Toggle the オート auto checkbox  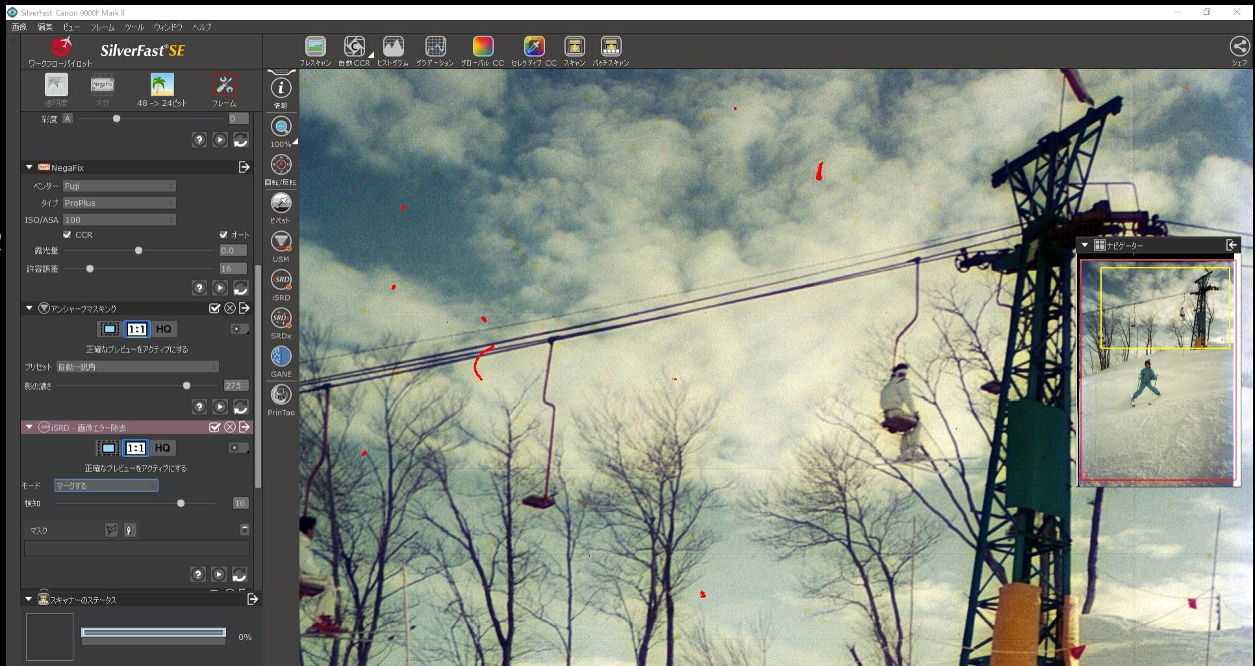click(223, 234)
